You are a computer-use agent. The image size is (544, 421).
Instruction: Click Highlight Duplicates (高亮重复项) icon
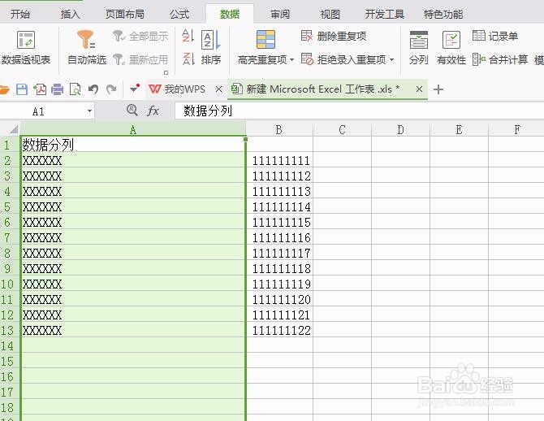coord(266,39)
